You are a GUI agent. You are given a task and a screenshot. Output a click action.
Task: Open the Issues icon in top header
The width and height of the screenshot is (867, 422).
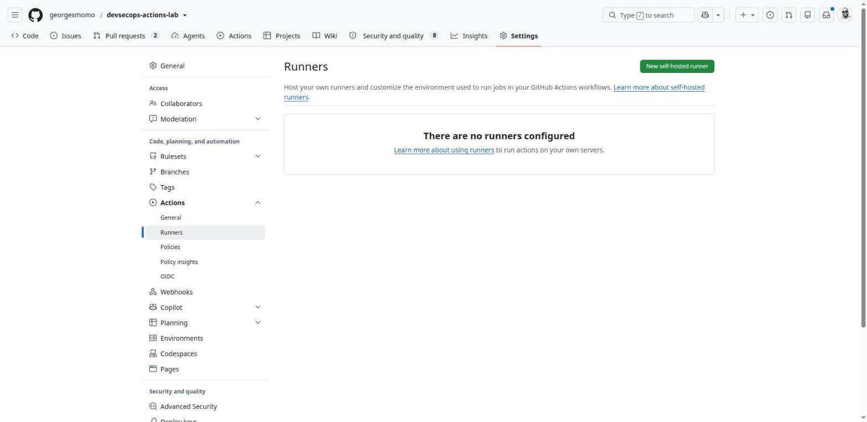[770, 15]
